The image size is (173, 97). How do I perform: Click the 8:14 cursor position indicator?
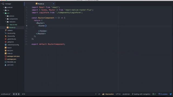(x=24, y=94)
